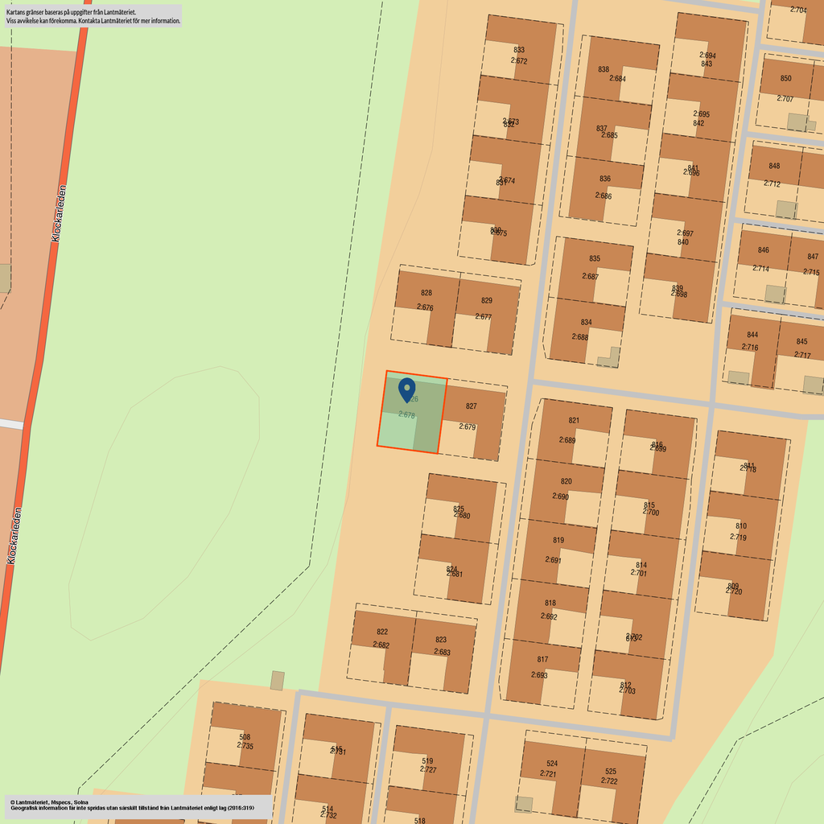Pick the parcel label 2:687
This screenshot has width=824, height=824.
pos(590,277)
